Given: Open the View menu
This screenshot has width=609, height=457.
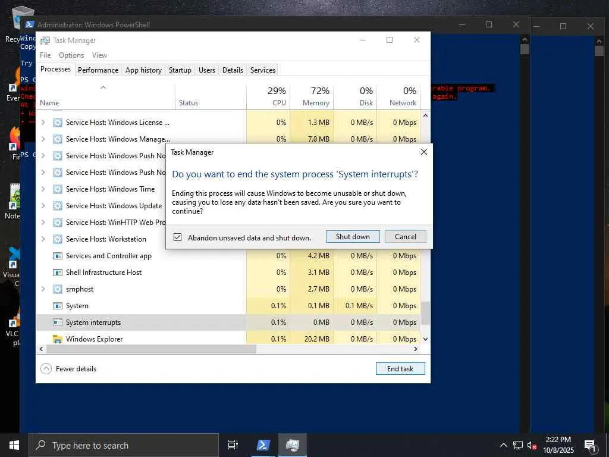Looking at the screenshot, I should 99,55.
